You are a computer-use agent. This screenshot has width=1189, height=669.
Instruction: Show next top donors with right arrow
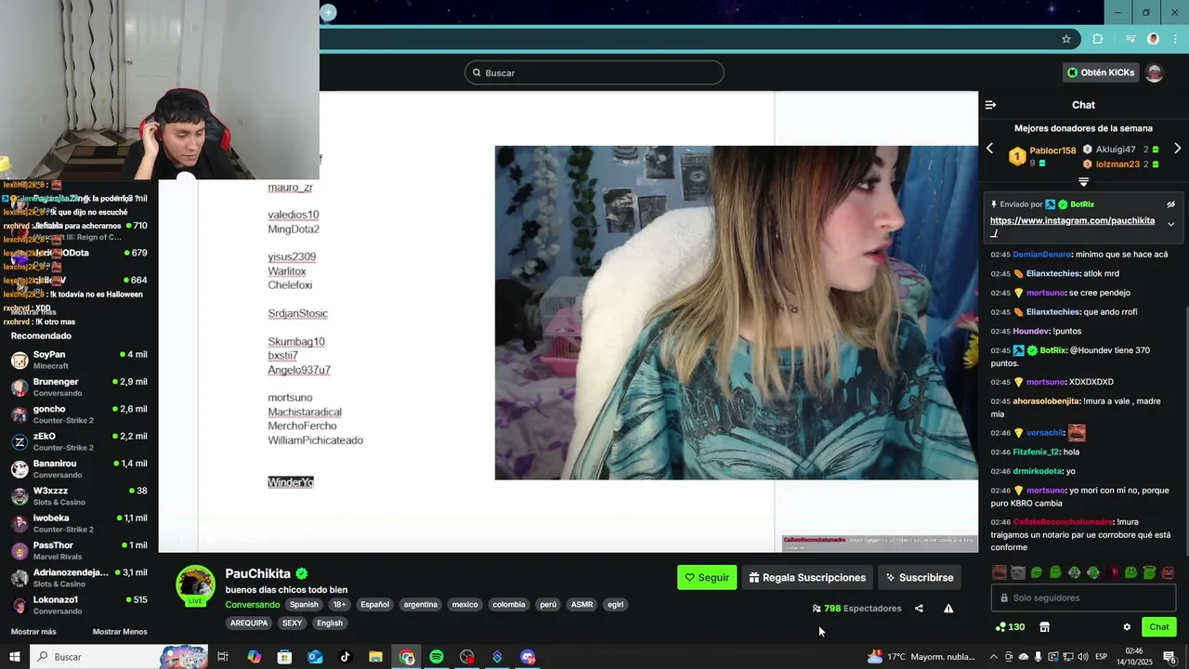pos(1178,149)
